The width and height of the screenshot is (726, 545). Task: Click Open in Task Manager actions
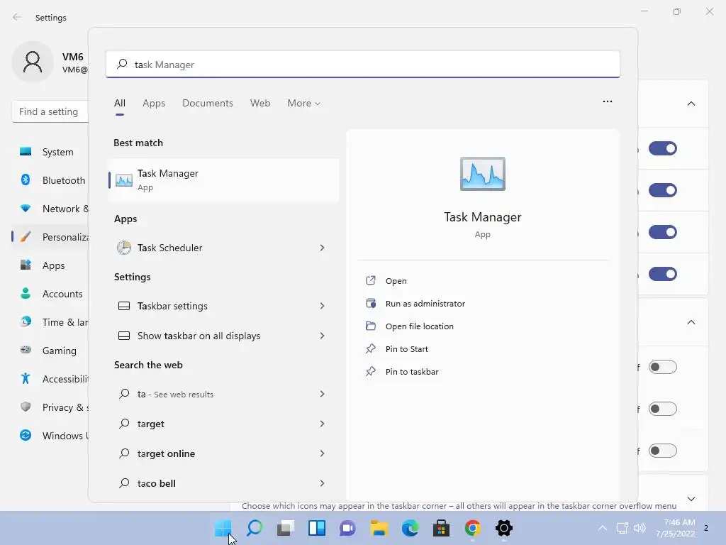[396, 281]
